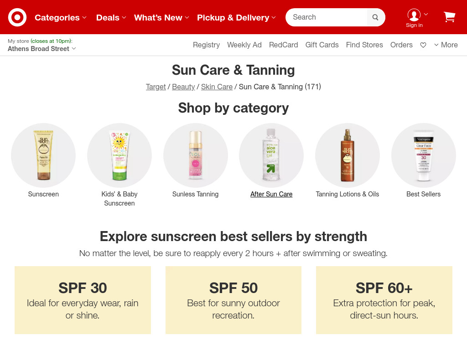Click the Sunscreen category label

pyautogui.click(x=43, y=194)
